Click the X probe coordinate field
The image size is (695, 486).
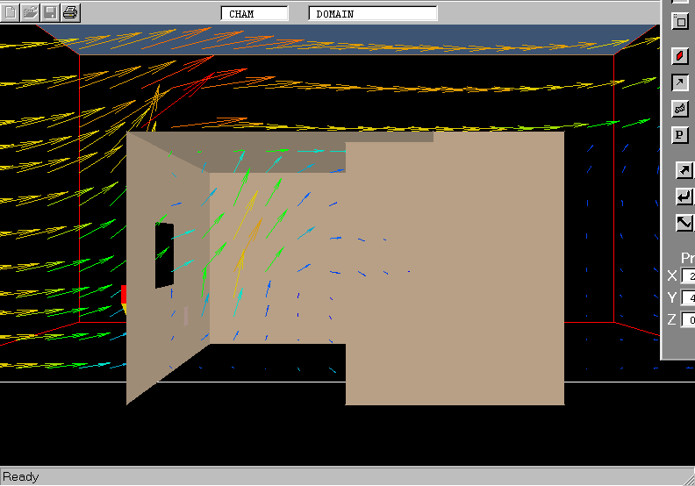688,276
